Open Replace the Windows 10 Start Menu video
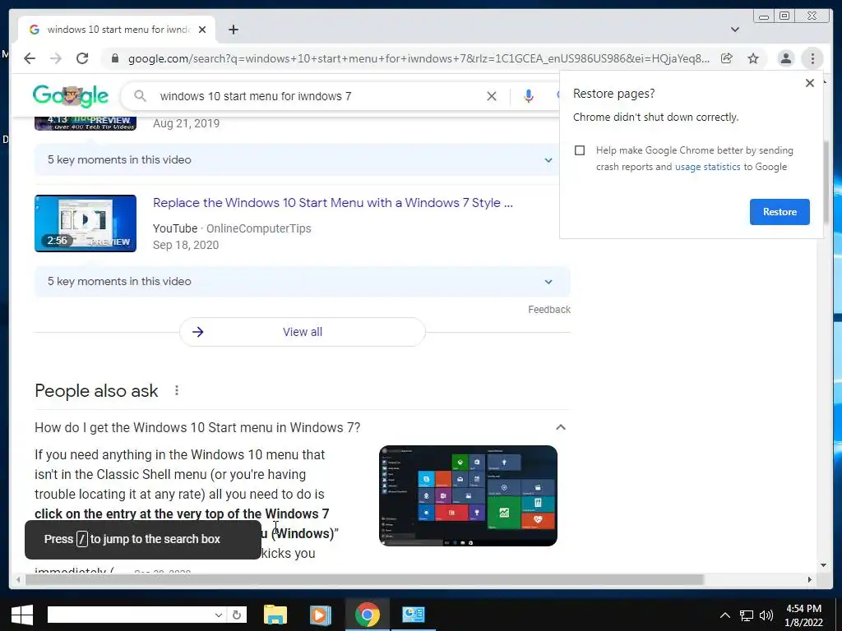Image resolution: width=842 pixels, height=631 pixels. [x=332, y=203]
